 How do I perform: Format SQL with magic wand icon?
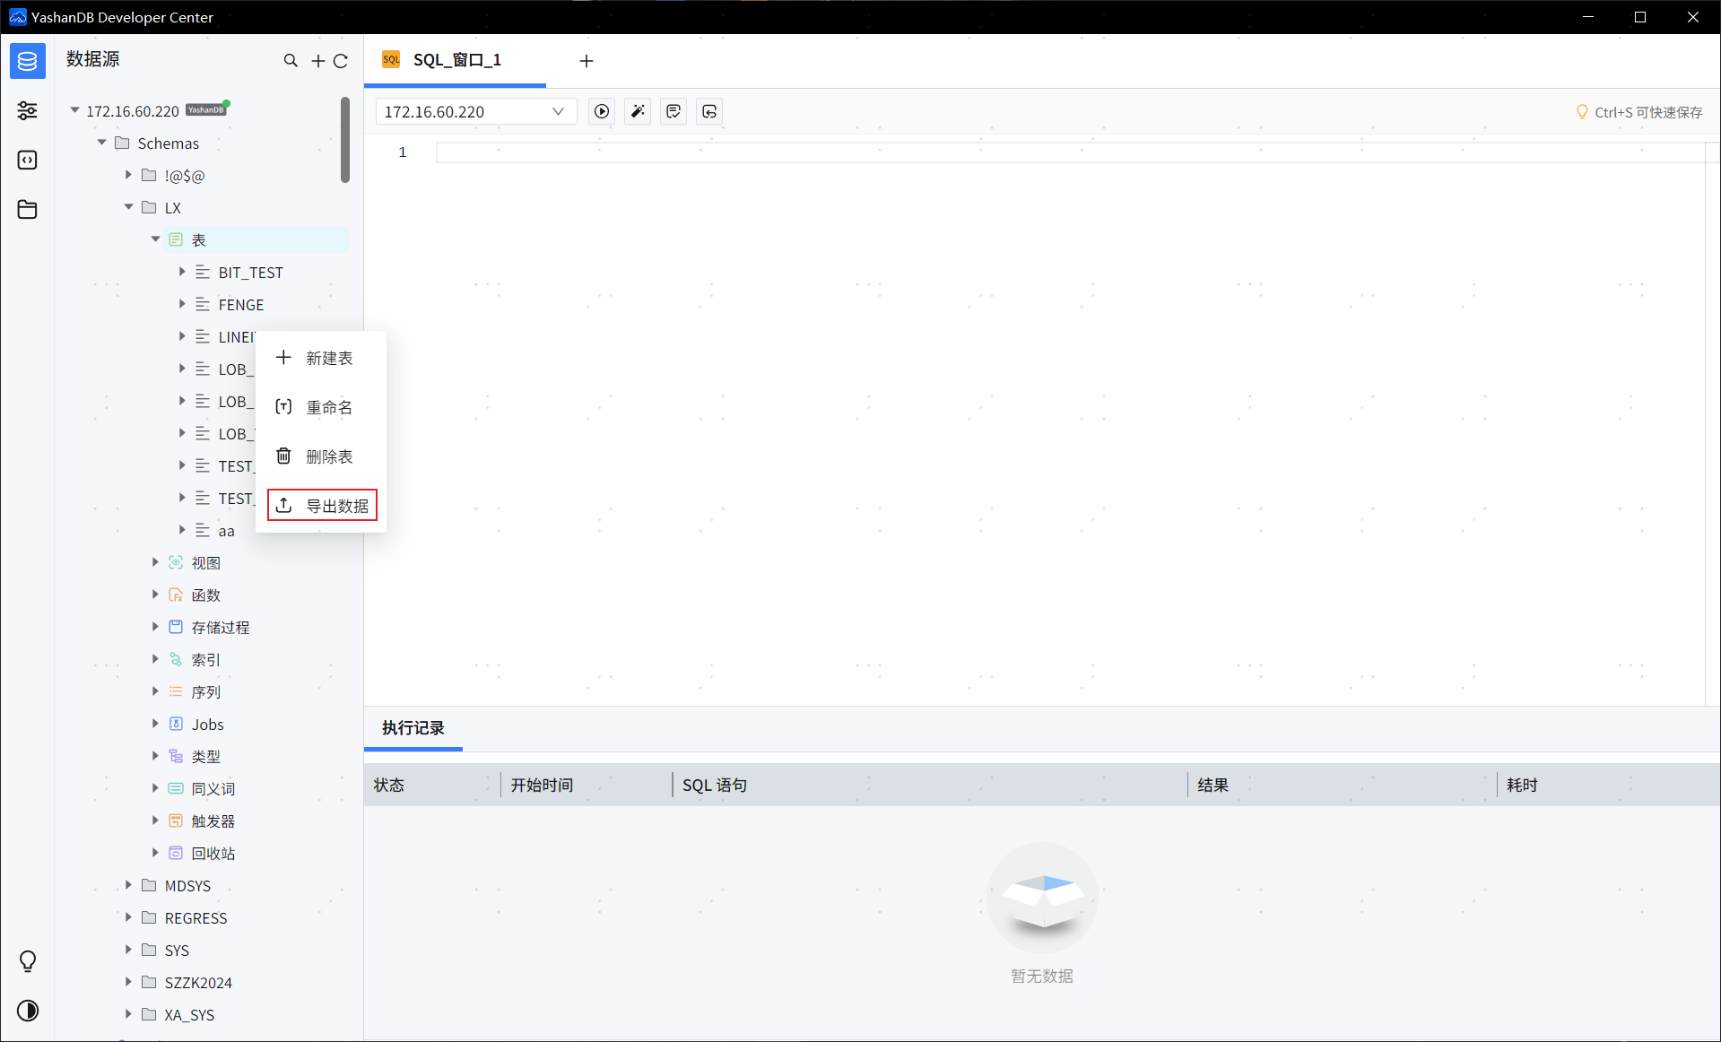point(638,111)
